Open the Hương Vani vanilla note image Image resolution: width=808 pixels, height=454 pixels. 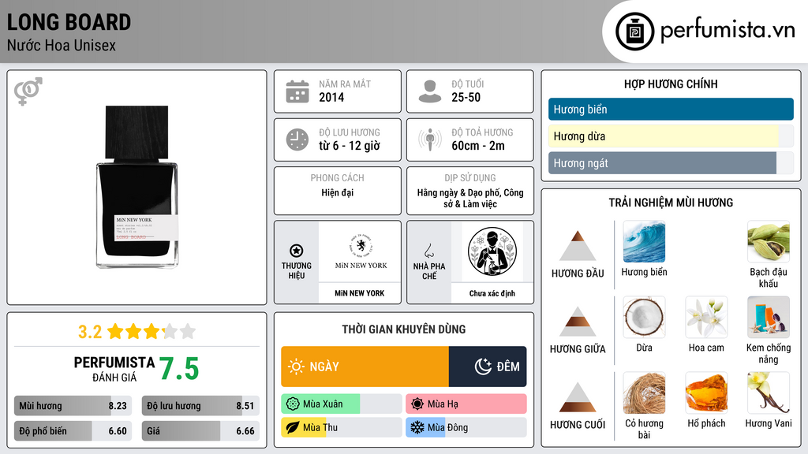coord(769,393)
